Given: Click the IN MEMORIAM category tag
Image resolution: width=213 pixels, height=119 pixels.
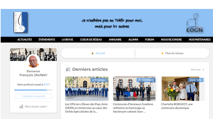Looking at the screenshot, I should pyautogui.click(x=146, y=80).
